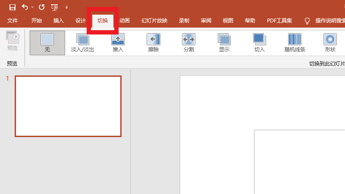345x194 pixels.
Task: Open the Undo history dropdown arrow
Action: pos(32,7)
